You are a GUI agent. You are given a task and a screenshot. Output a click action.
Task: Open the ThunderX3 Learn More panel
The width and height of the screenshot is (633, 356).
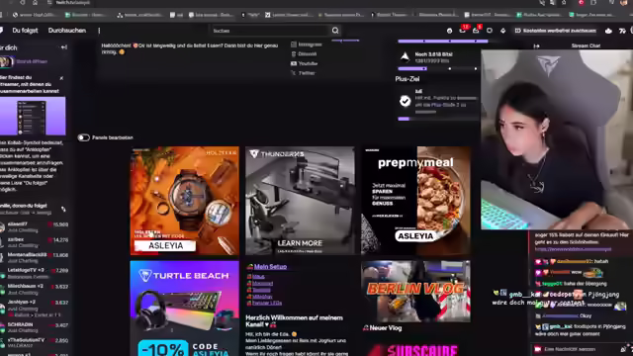(300, 201)
